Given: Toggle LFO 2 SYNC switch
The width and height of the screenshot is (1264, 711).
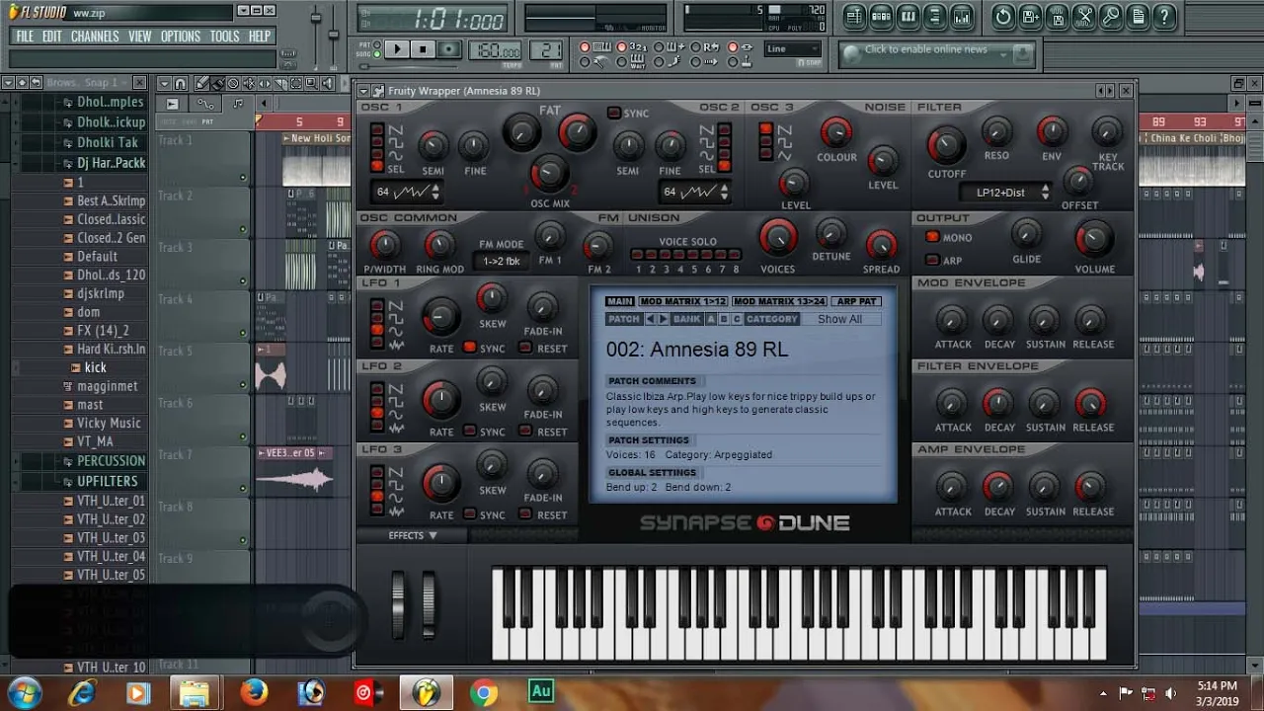Looking at the screenshot, I should click(x=470, y=432).
